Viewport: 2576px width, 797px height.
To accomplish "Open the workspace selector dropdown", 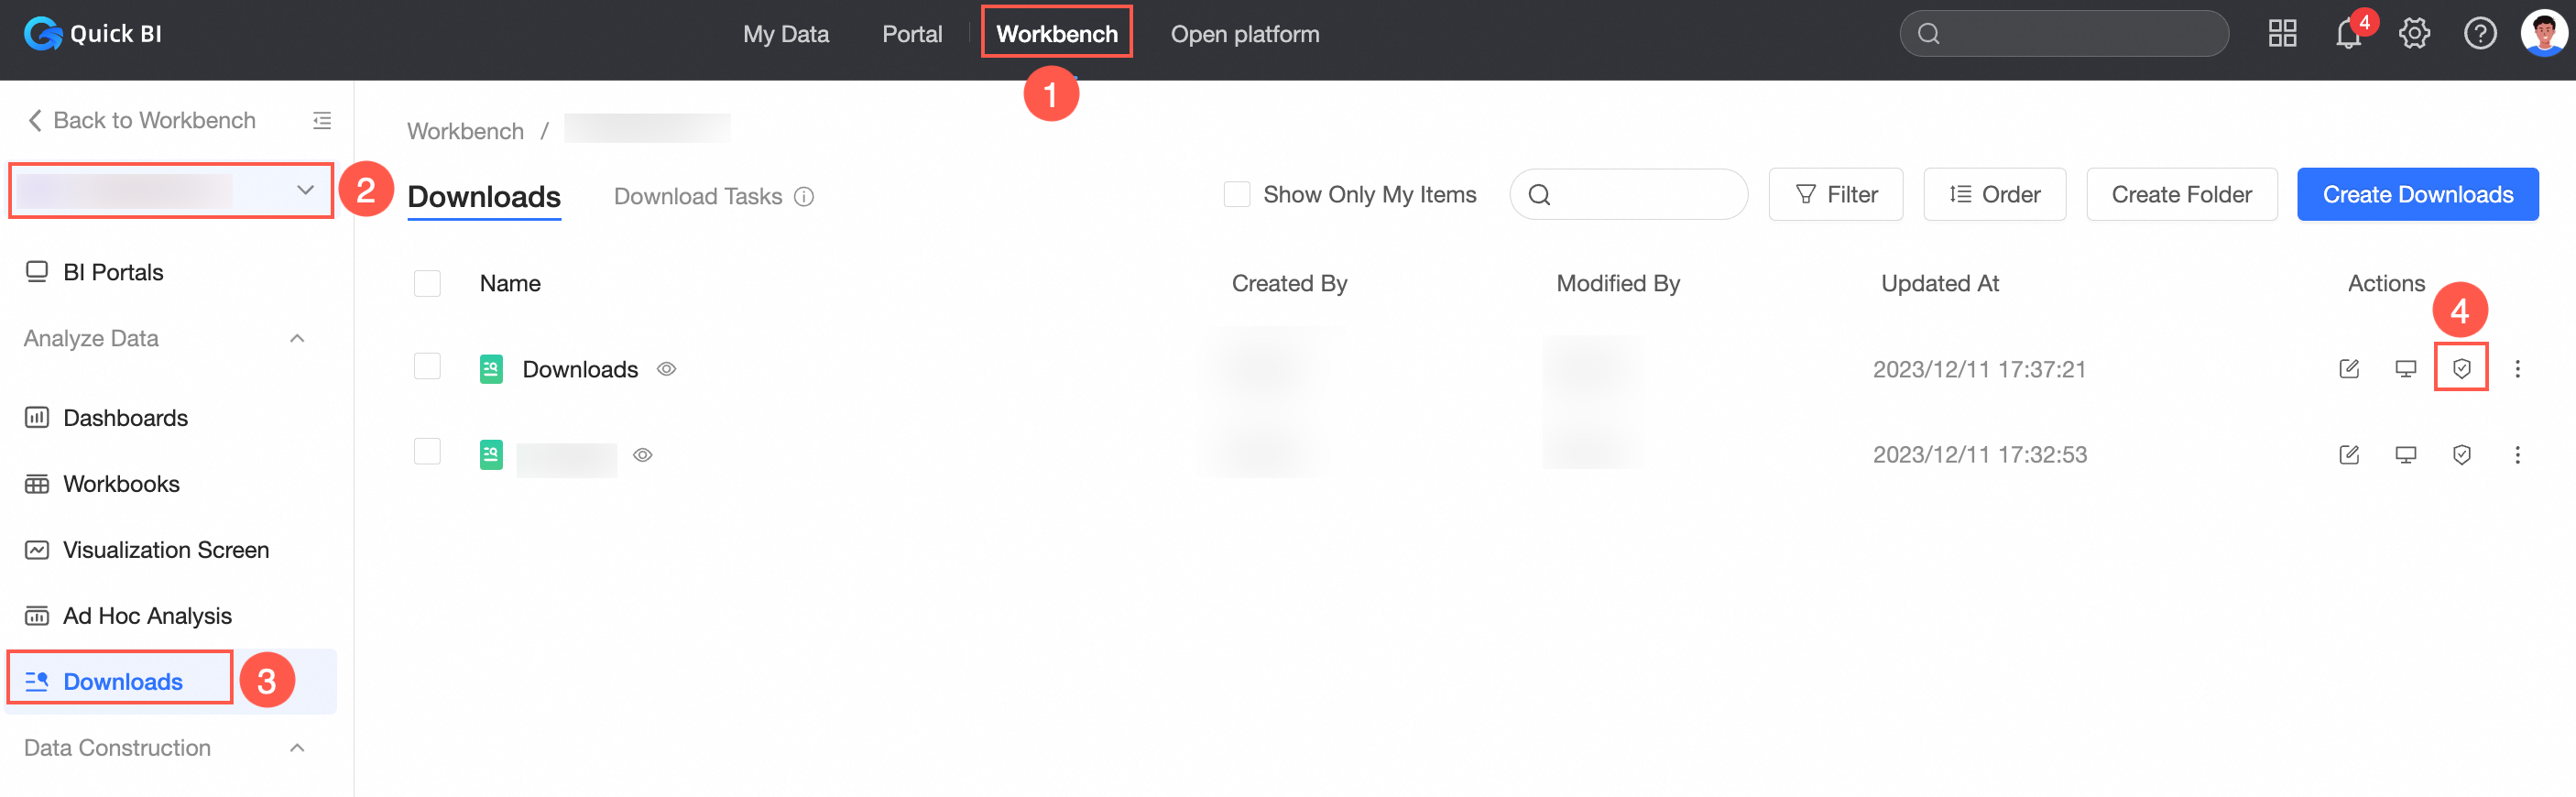I will [x=171, y=190].
